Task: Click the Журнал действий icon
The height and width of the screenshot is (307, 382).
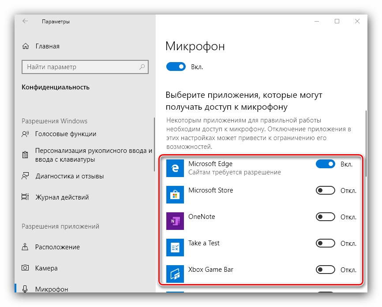Action: (x=25, y=197)
